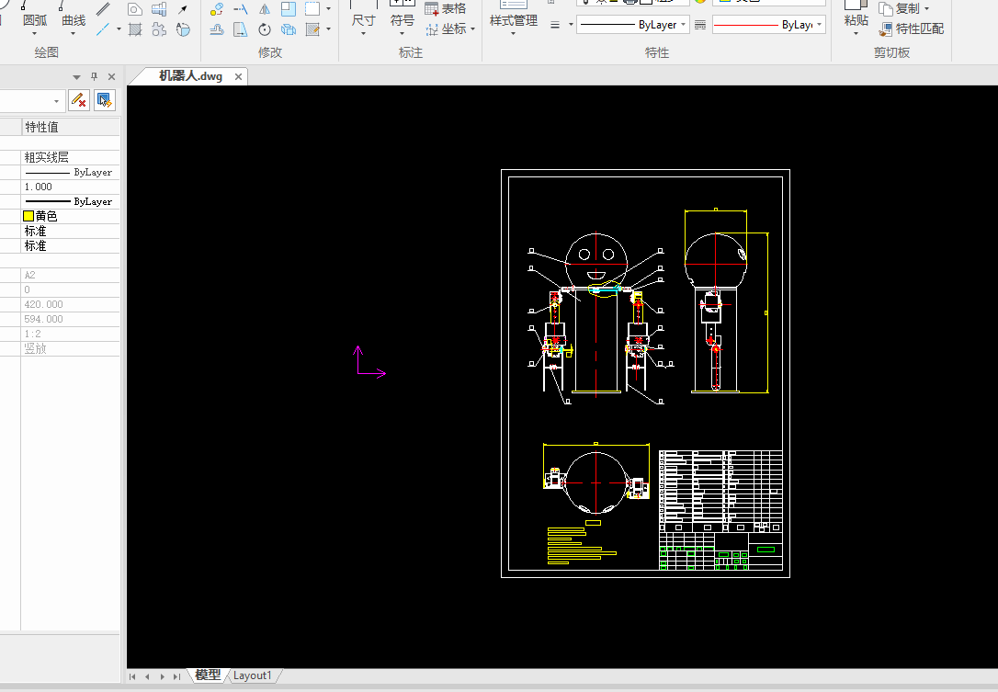The height and width of the screenshot is (692, 998).
Task: Open the properties object selector combo box
Action: point(31,100)
